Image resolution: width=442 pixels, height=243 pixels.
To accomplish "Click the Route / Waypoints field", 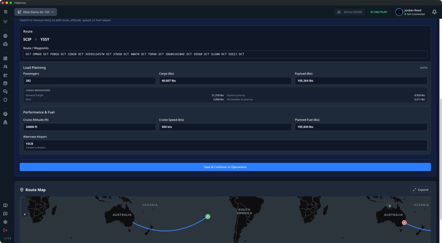I will [x=225, y=54].
